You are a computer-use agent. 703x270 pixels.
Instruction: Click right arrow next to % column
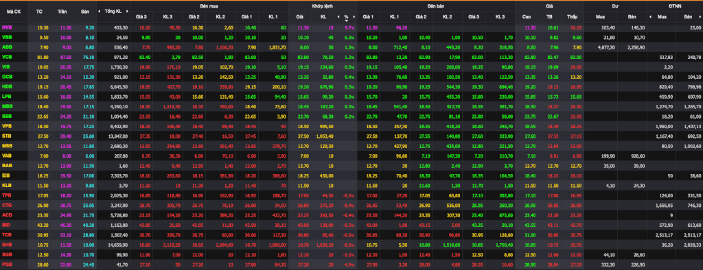[354, 16]
